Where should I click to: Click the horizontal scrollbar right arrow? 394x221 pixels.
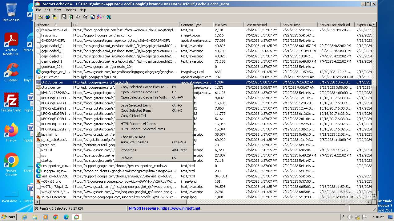[369, 202]
